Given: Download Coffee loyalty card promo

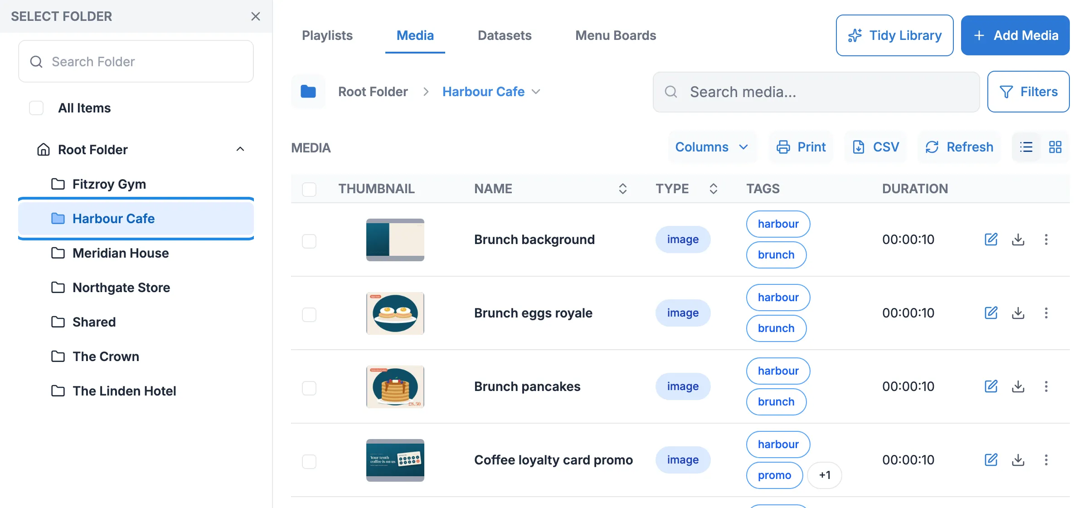Looking at the screenshot, I should click(1018, 460).
